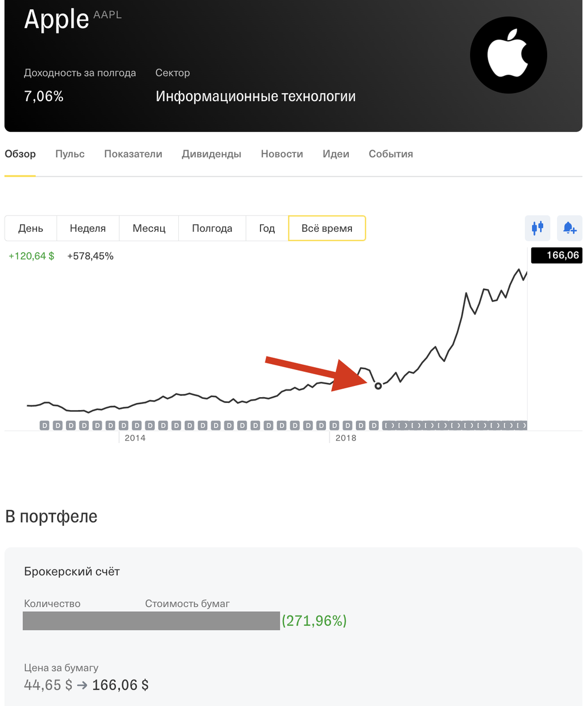Click the Apple logo in the header
Screen dimensions: 586x706
tap(508, 54)
